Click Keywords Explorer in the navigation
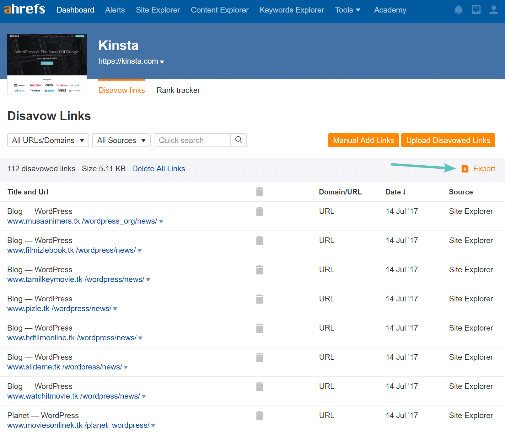The image size is (505, 435). click(292, 10)
